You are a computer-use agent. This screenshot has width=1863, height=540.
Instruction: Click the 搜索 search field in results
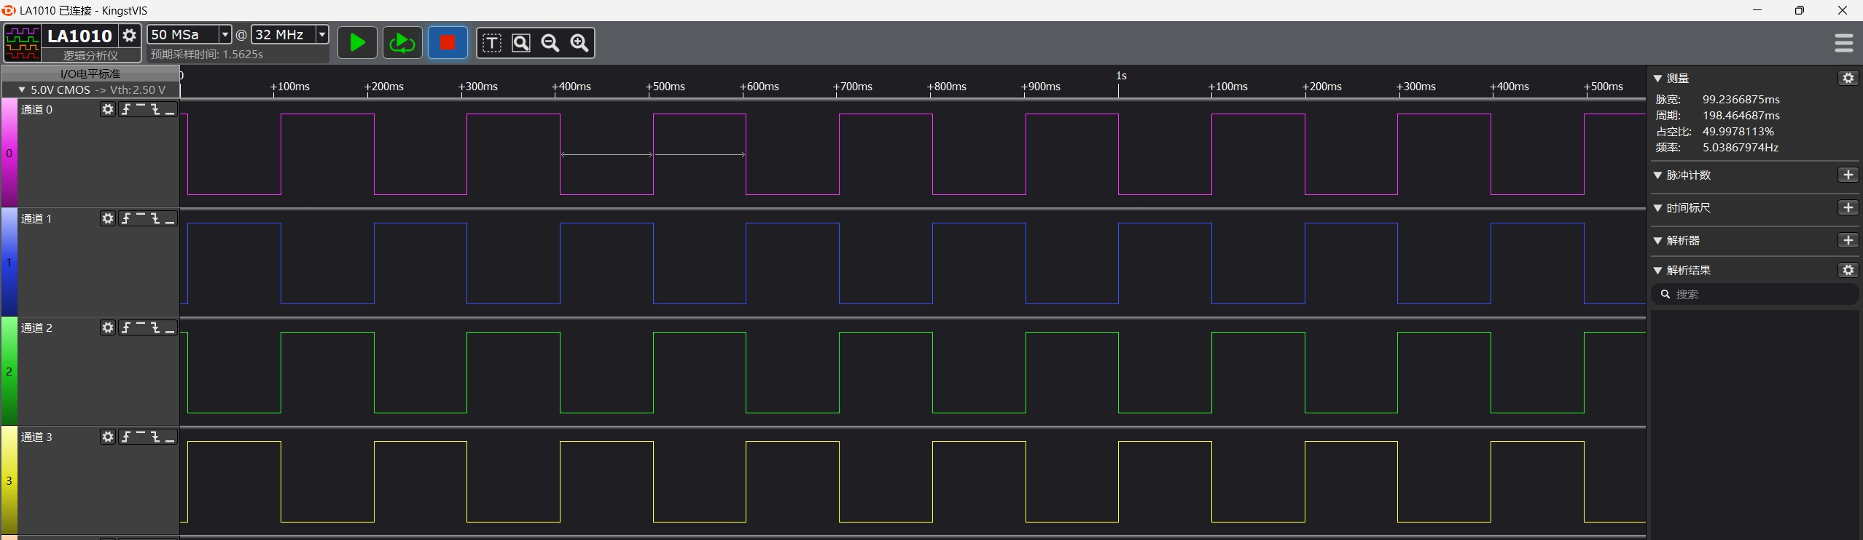1754,294
